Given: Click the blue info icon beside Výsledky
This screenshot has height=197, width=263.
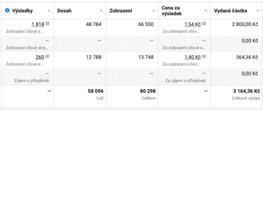Looking at the screenshot, I should [7, 11].
